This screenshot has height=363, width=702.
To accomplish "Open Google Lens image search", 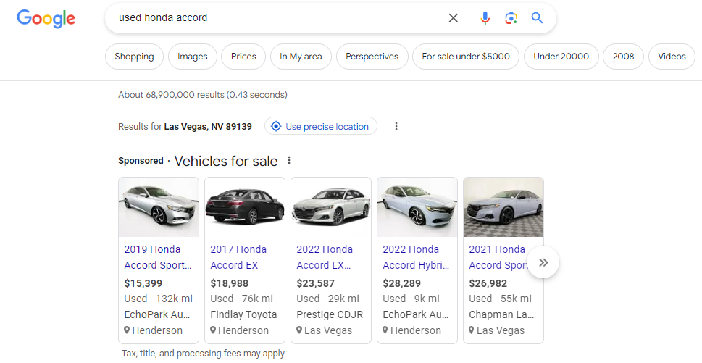I will [511, 18].
